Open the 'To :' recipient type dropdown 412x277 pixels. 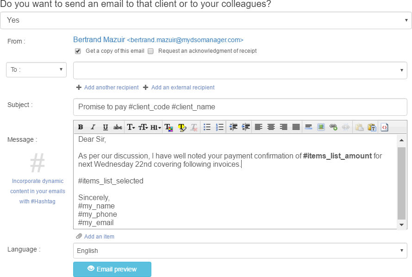[36, 69]
